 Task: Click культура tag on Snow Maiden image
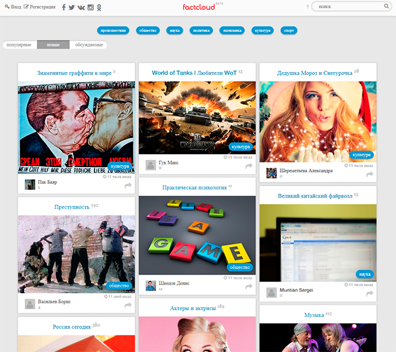tap(362, 155)
